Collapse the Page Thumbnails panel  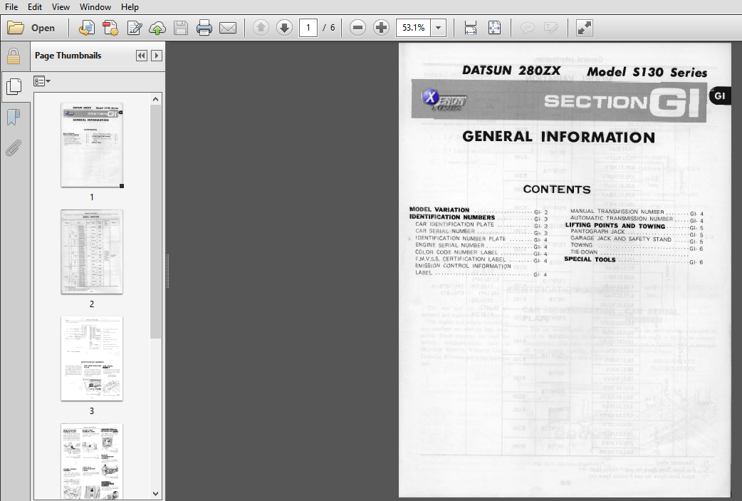click(x=141, y=56)
